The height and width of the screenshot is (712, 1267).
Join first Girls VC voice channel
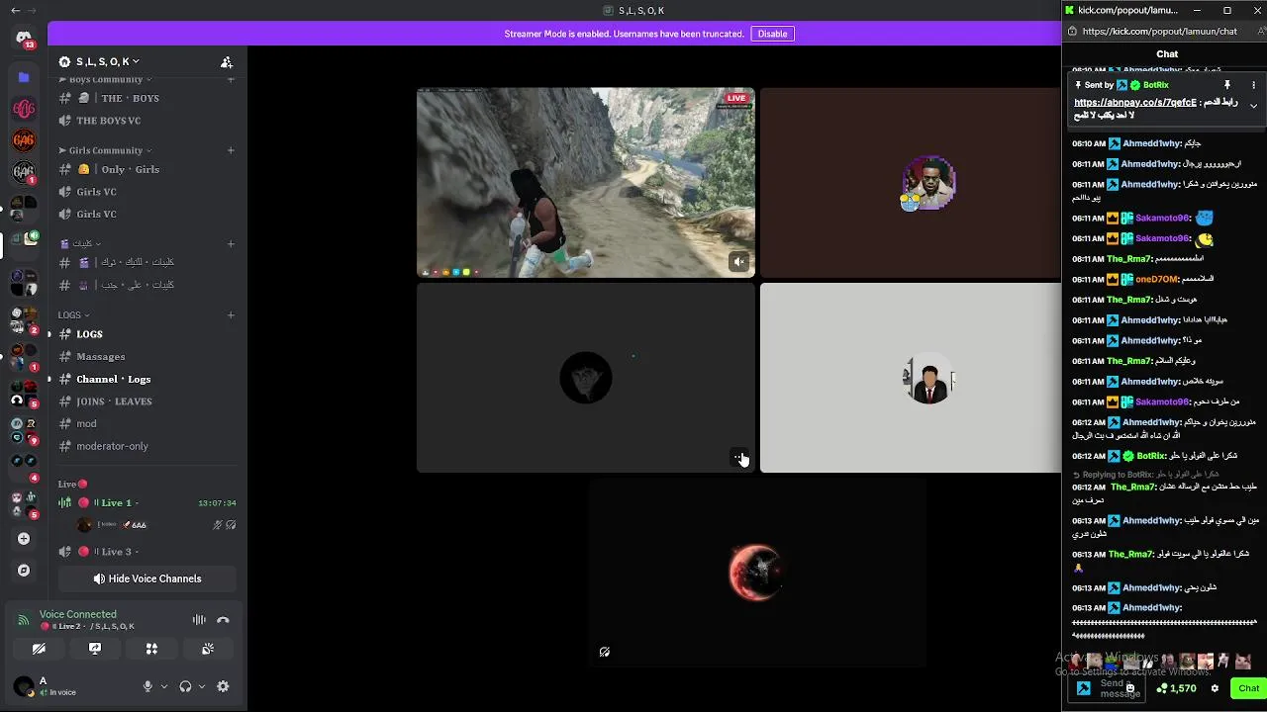tap(146, 192)
